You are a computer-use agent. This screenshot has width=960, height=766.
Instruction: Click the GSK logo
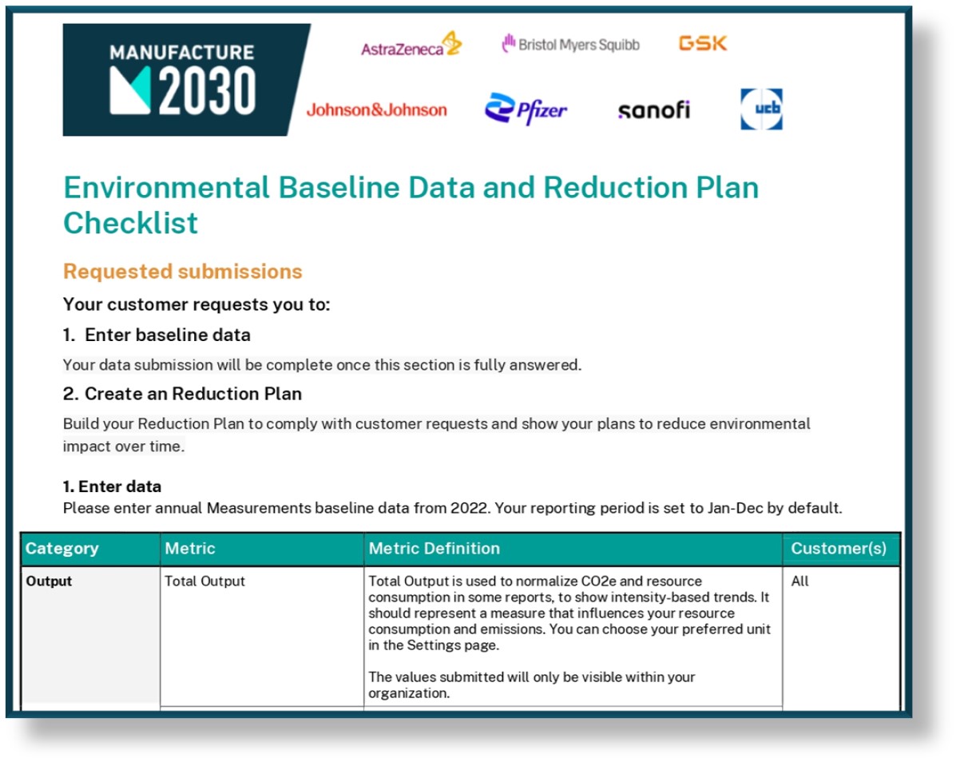pyautogui.click(x=703, y=43)
